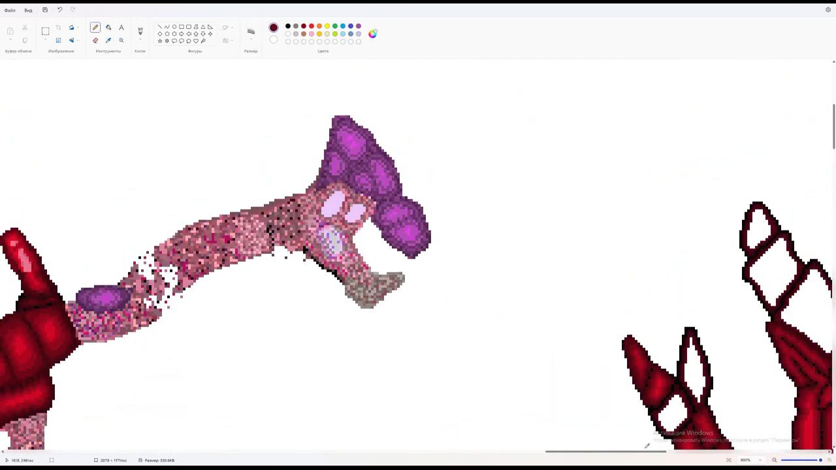
Task: Choose the orange color swatch
Action: tap(319, 26)
